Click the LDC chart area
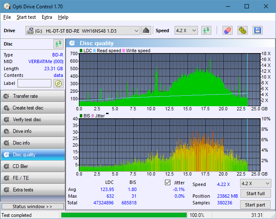The height and width of the screenshot is (219, 276). point(170,80)
